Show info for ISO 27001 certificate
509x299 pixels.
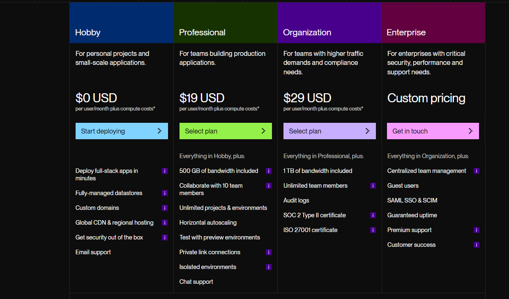[x=373, y=230]
